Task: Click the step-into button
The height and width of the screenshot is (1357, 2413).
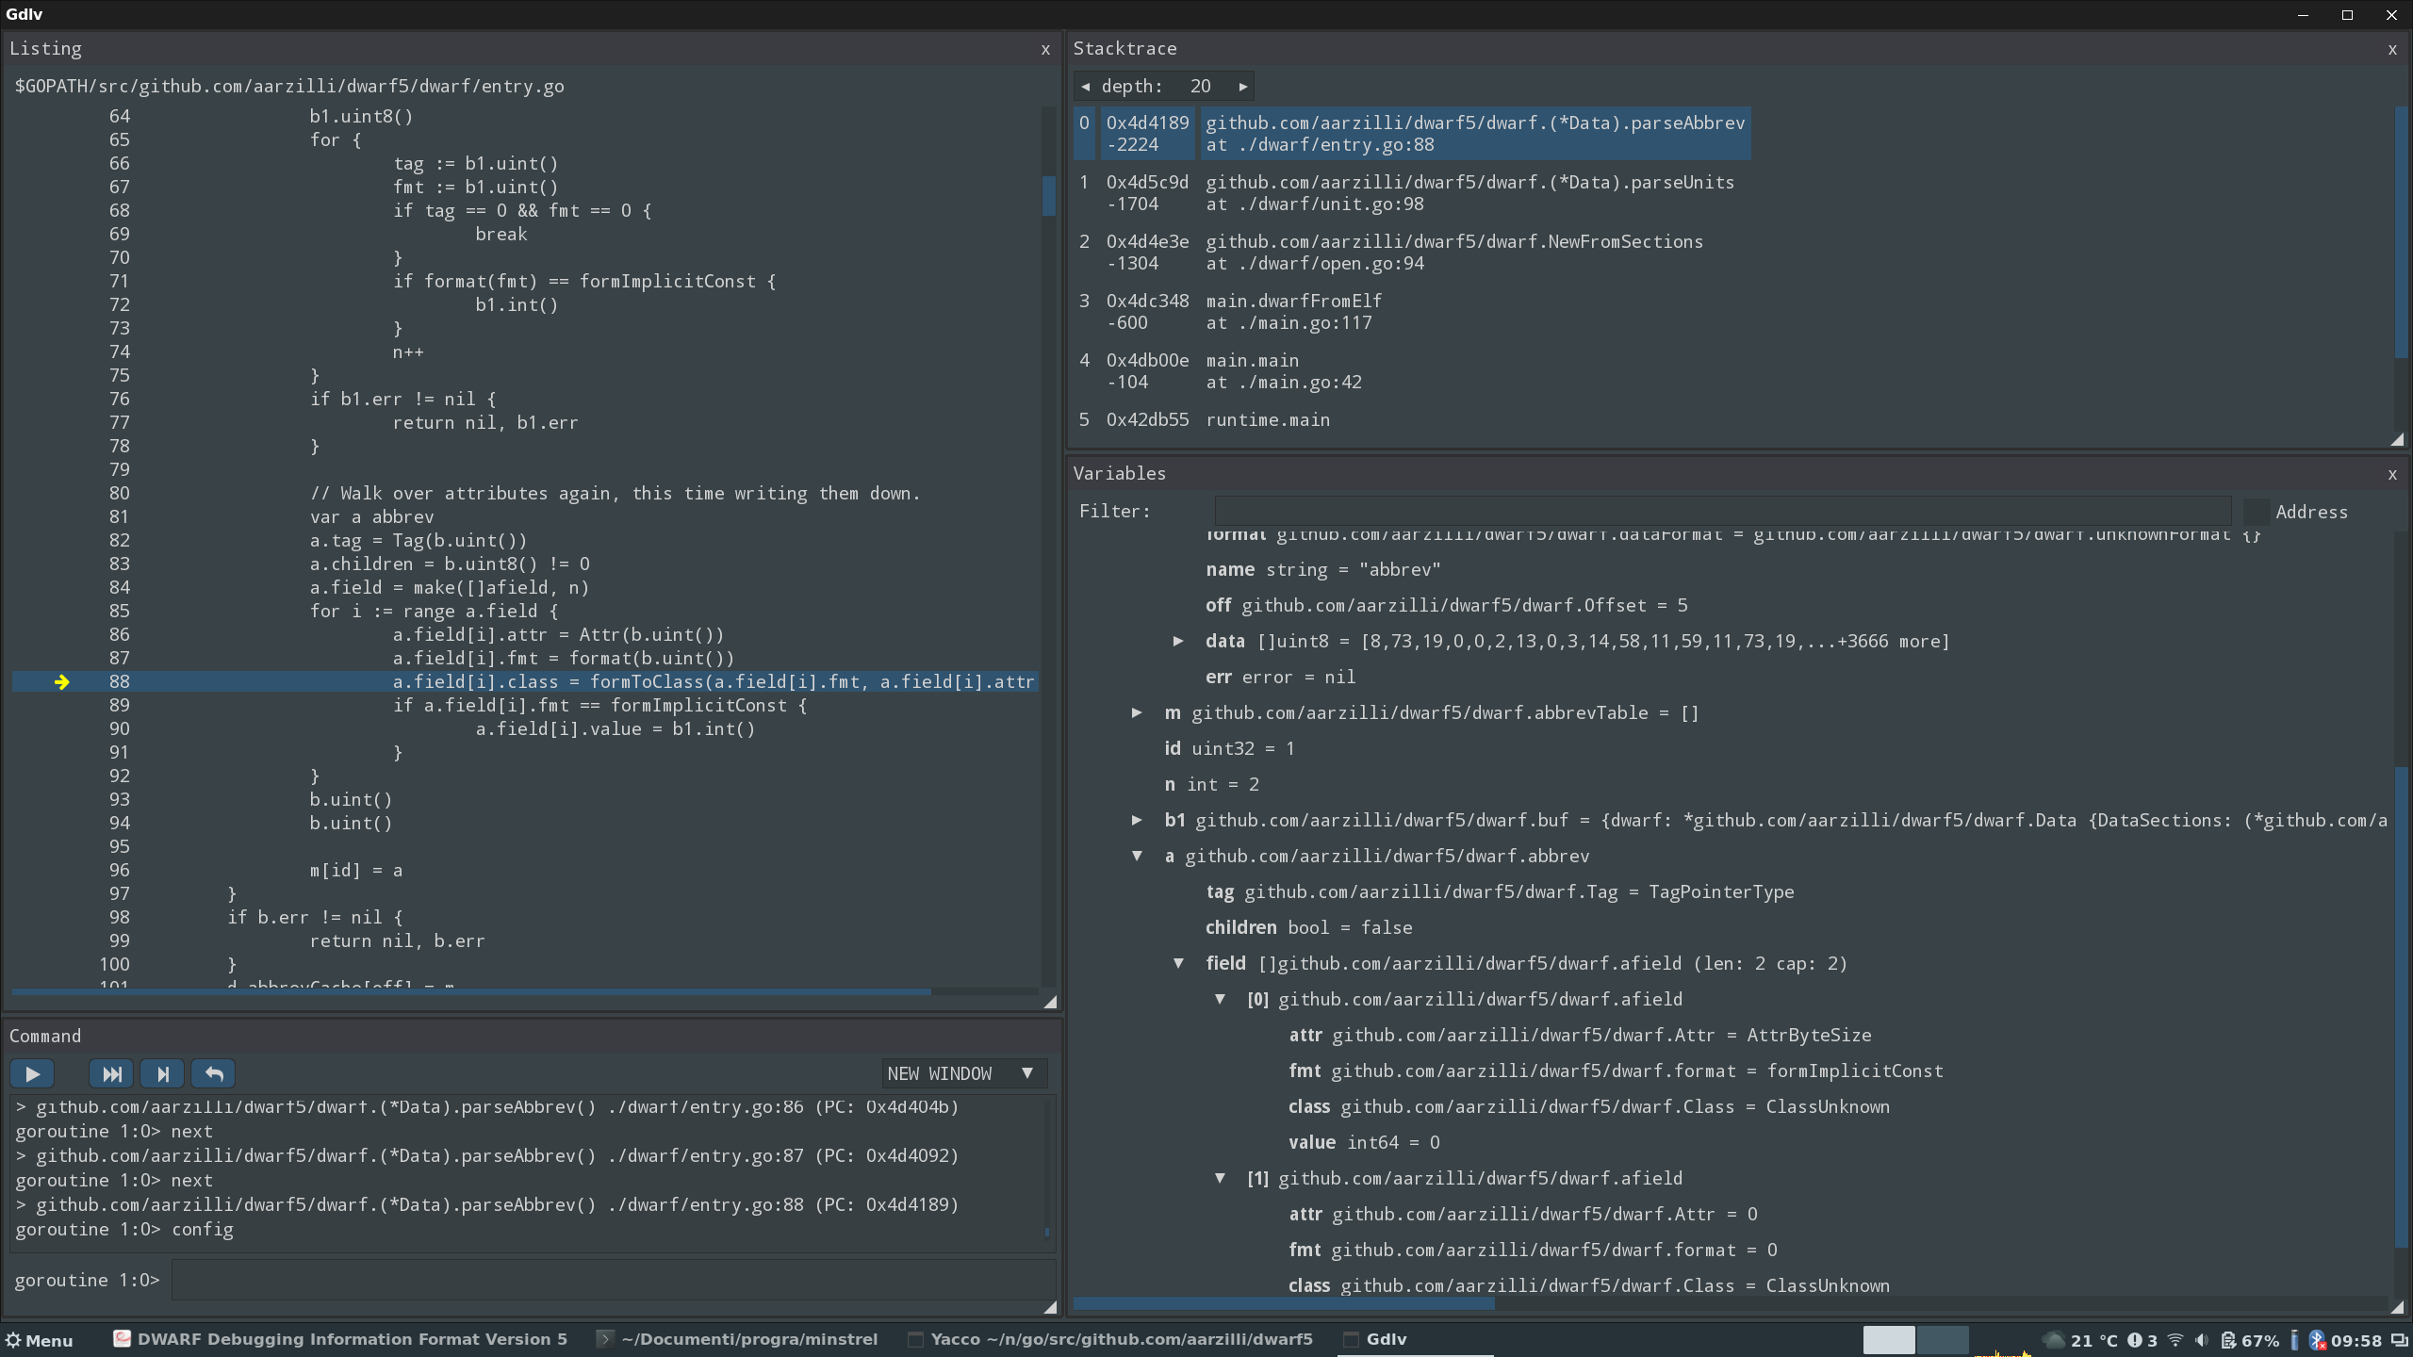Action: (x=162, y=1073)
